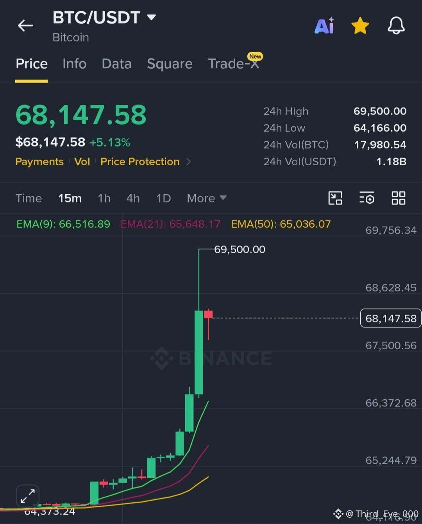
Task: Tap the 24h High value 69,500.00
Action: tap(380, 111)
